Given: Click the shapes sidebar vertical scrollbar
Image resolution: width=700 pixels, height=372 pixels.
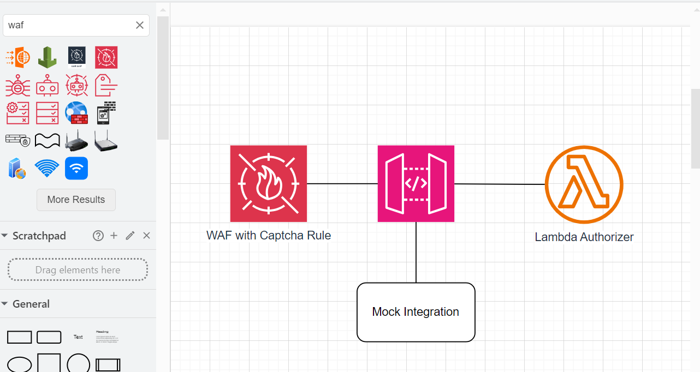Looking at the screenshot, I should [x=163, y=77].
